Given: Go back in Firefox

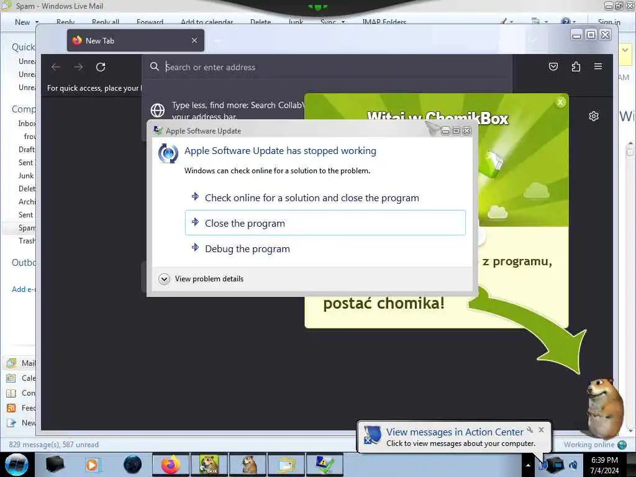Looking at the screenshot, I should (56, 67).
